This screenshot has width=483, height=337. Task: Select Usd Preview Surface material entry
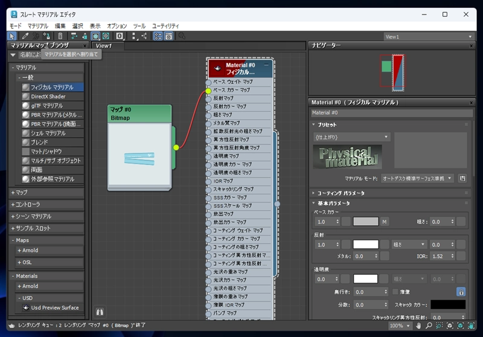pyautogui.click(x=54, y=307)
